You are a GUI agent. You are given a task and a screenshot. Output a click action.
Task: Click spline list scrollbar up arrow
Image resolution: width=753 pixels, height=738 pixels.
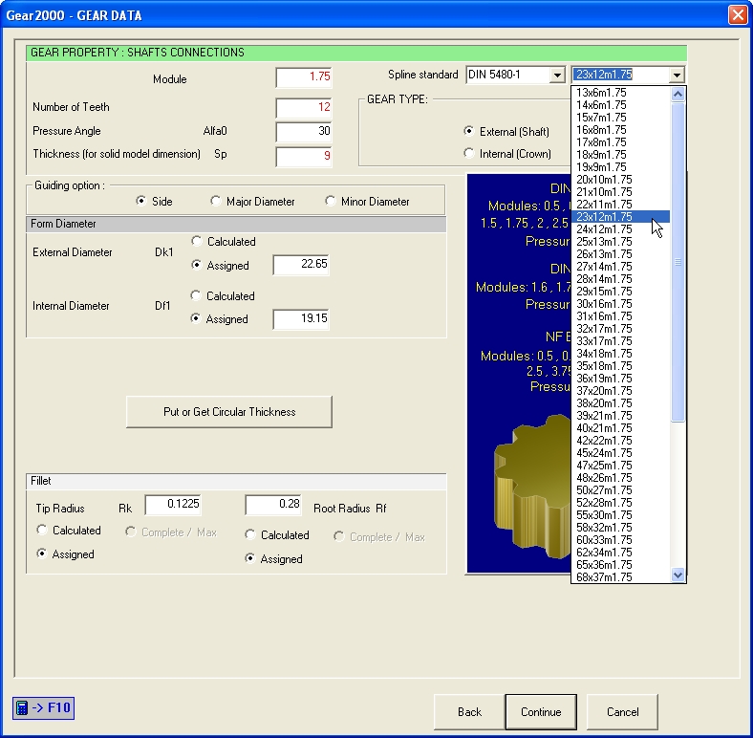(x=678, y=95)
